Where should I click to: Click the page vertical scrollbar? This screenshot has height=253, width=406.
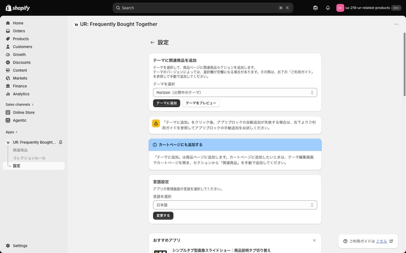pos(404,65)
